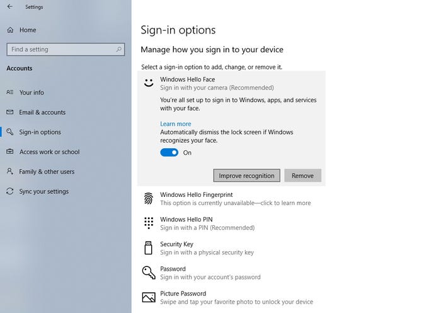Click the On label beside the toggle
Viewport: 441px width, 313px height.
(x=187, y=153)
